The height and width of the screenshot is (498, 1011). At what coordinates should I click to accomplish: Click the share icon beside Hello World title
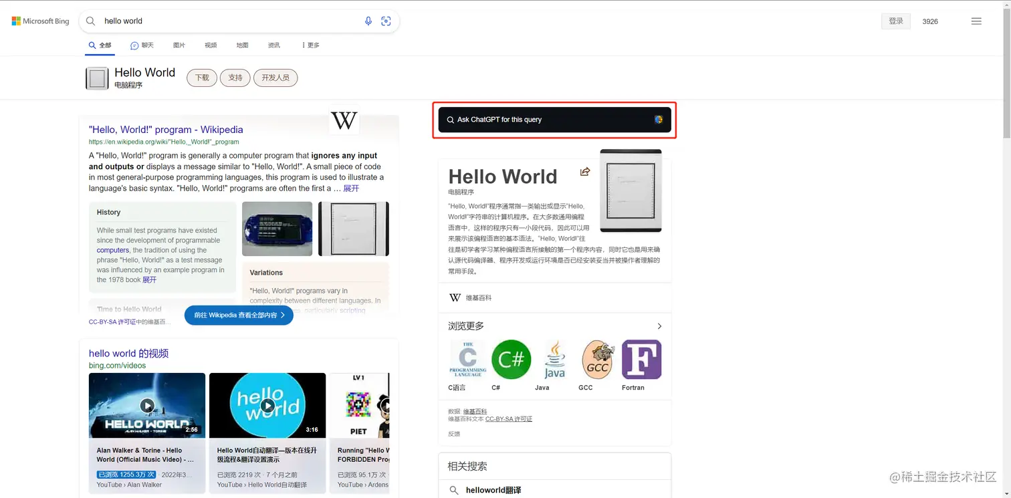coord(585,172)
